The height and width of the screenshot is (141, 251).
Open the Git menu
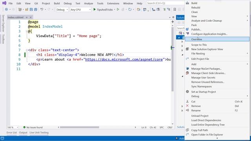click(36, 3)
